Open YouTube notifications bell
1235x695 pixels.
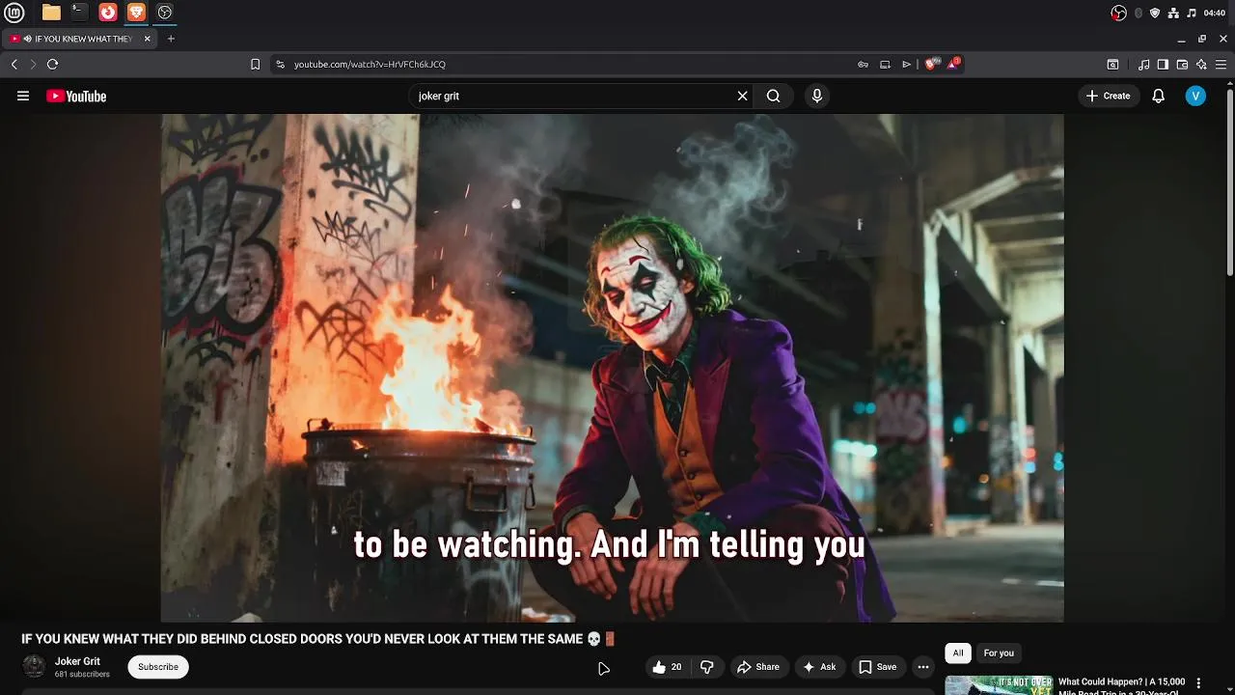point(1159,96)
